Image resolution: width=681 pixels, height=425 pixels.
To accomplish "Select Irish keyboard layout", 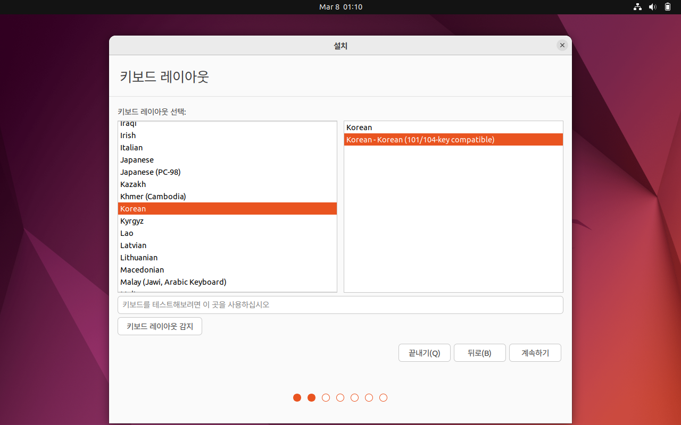I will point(227,135).
